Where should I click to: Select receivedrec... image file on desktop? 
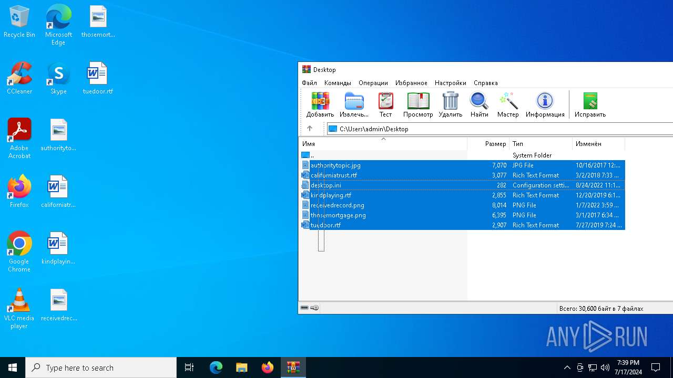[x=58, y=305]
